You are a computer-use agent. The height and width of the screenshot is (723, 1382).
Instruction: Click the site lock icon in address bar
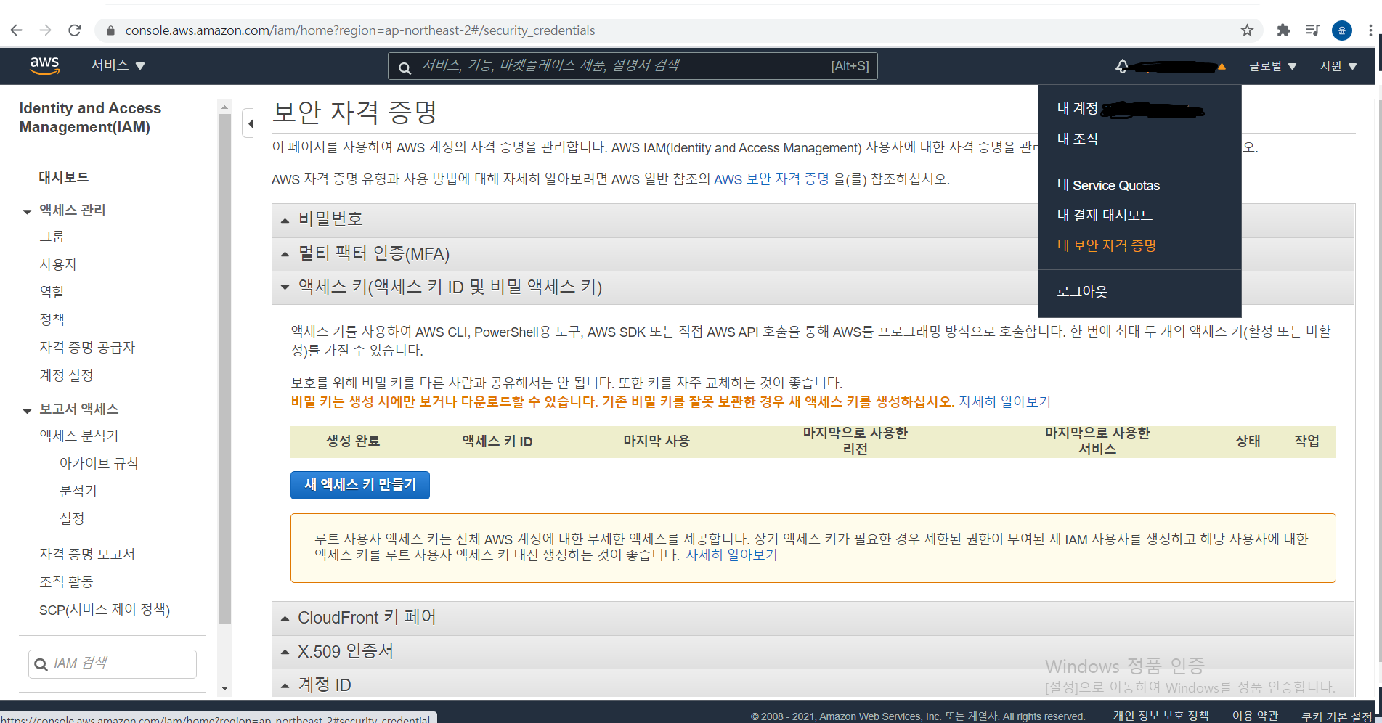tap(110, 30)
